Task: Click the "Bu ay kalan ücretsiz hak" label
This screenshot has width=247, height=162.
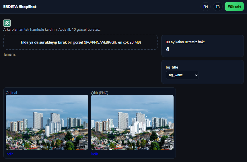Action: pos(185,42)
